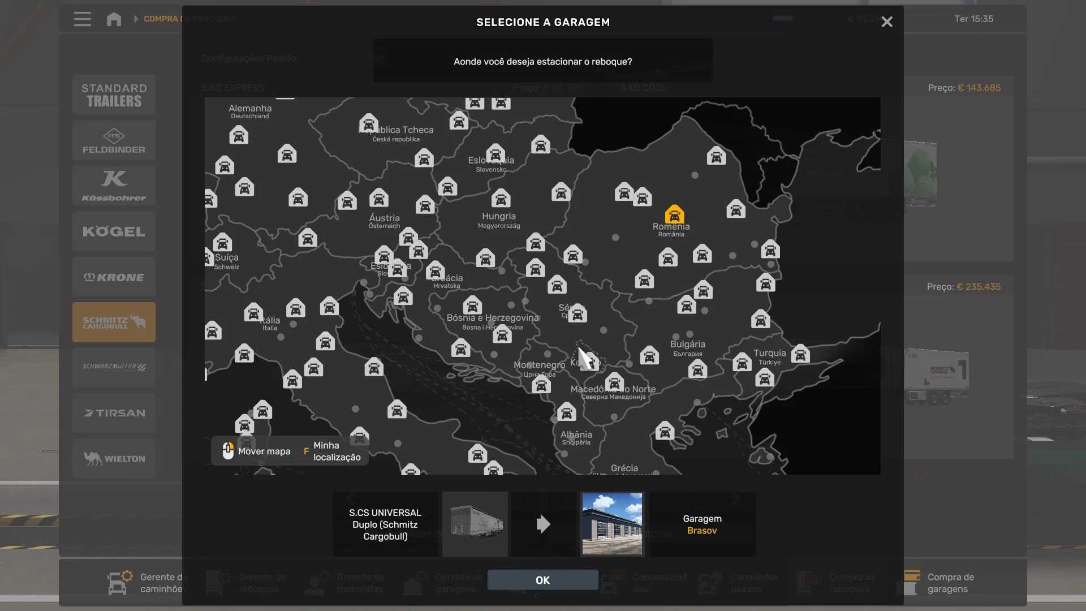The width and height of the screenshot is (1086, 611).
Task: Choose Kögel trailer brand
Action: pyautogui.click(x=114, y=231)
